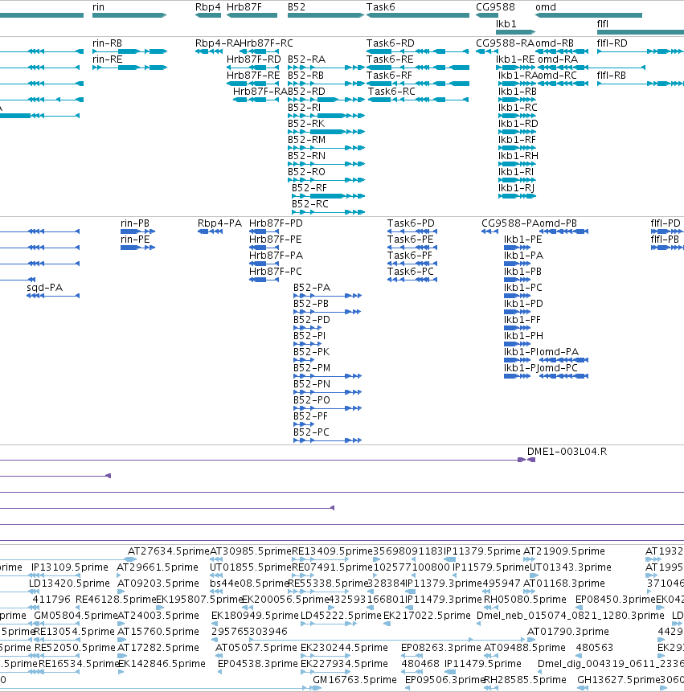Open the Hrb87F gene feature in the gene track
Screen dimensions: 684x692
[x=252, y=15]
